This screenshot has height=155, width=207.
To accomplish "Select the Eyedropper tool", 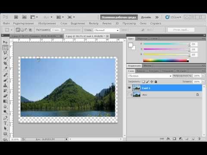I will (5, 68).
